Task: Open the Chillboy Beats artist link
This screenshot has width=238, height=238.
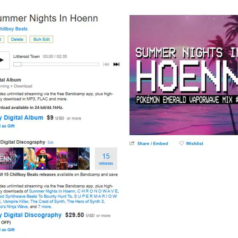Action: (x=14, y=29)
